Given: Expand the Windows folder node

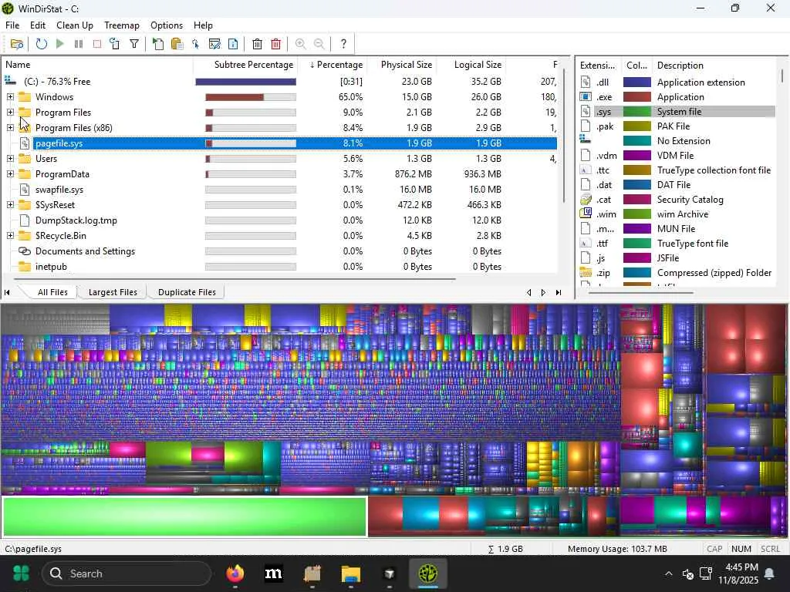Looking at the screenshot, I should click(10, 96).
